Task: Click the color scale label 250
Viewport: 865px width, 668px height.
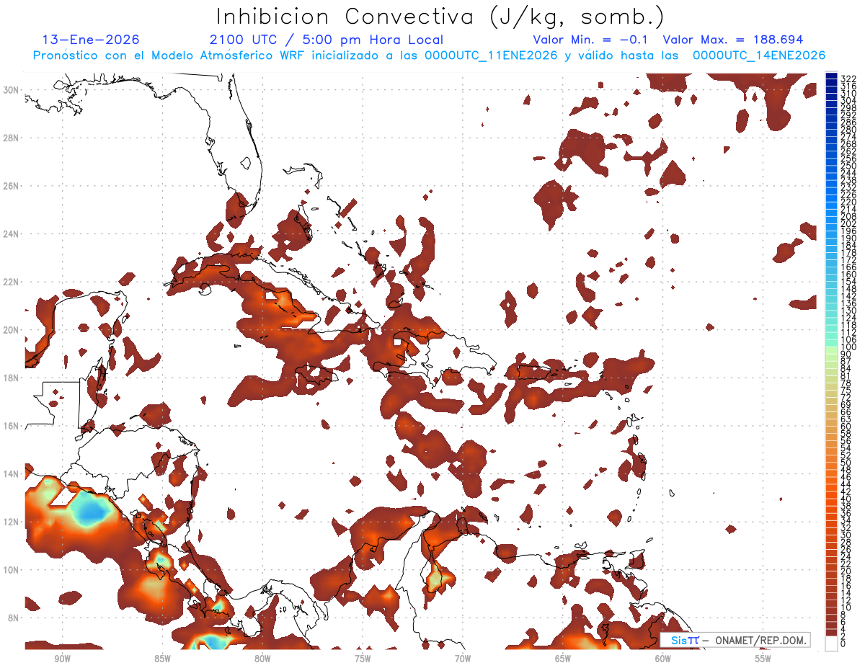Action: [x=848, y=166]
